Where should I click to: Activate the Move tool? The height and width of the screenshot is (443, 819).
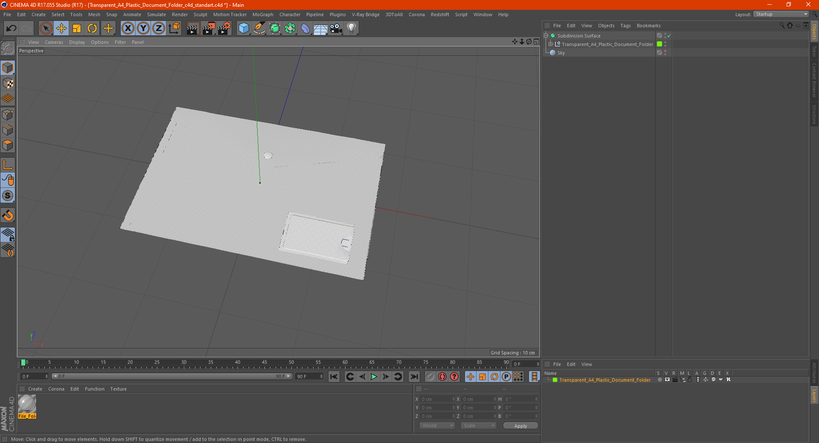(x=61, y=29)
